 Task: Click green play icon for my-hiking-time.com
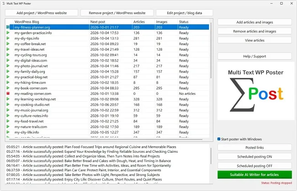click(x=8, y=83)
